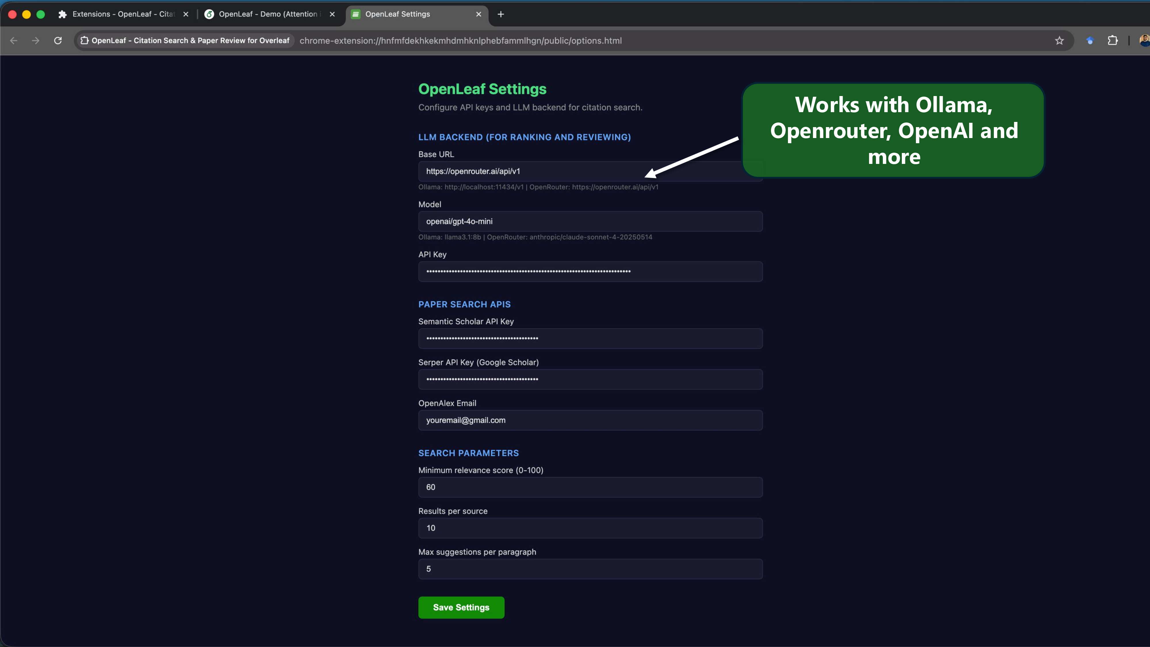Screen dimensions: 1150x647
Task: Click the browser forward arrow
Action: (x=36, y=41)
